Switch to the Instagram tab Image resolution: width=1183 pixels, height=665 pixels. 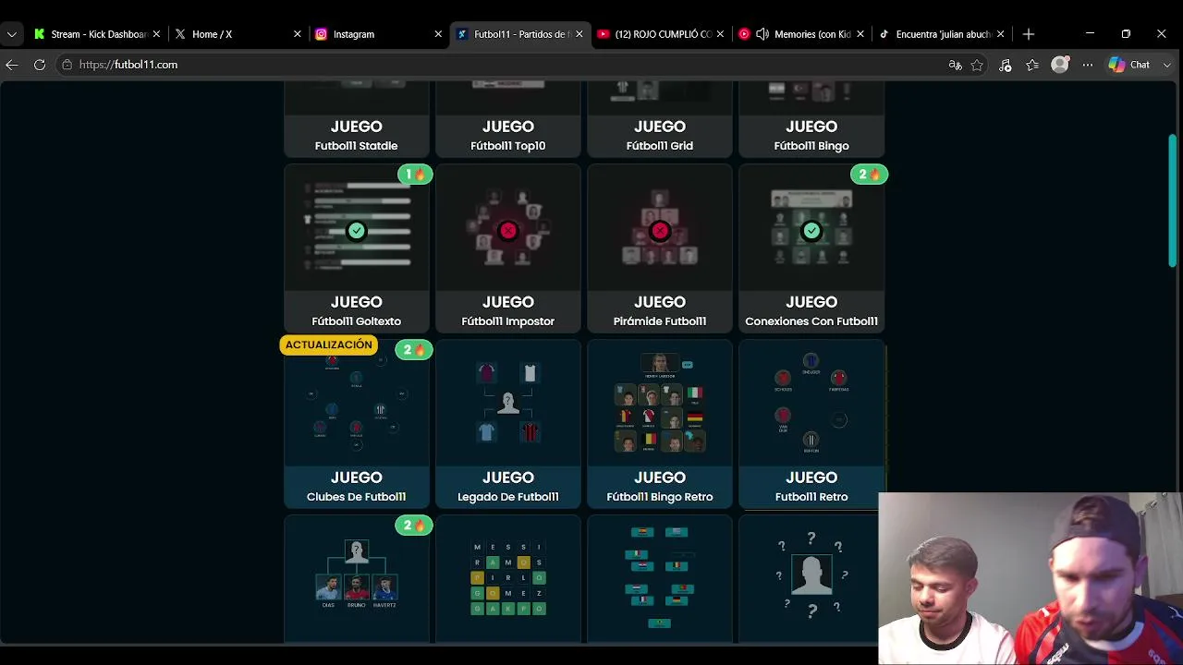(378, 34)
